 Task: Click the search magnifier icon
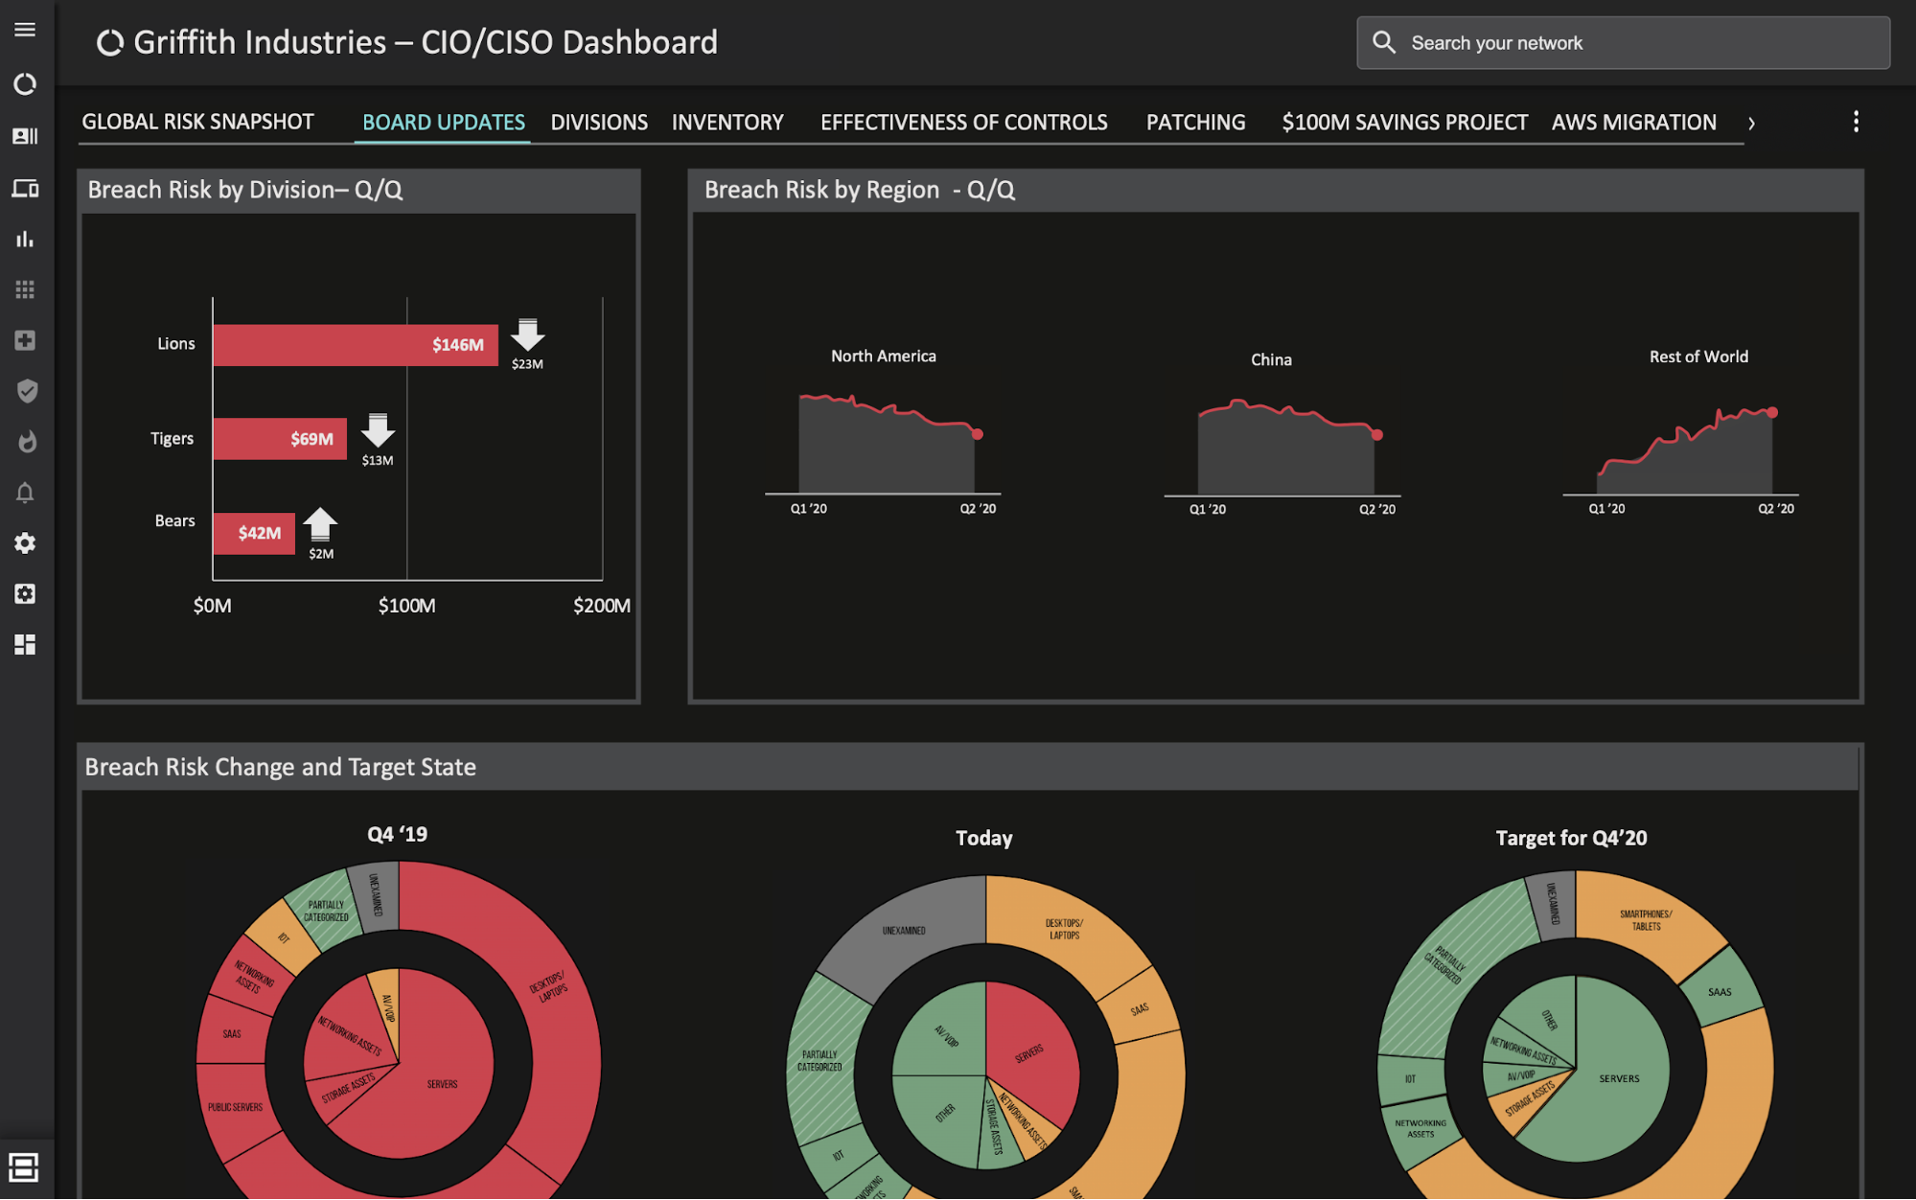click(x=1384, y=42)
